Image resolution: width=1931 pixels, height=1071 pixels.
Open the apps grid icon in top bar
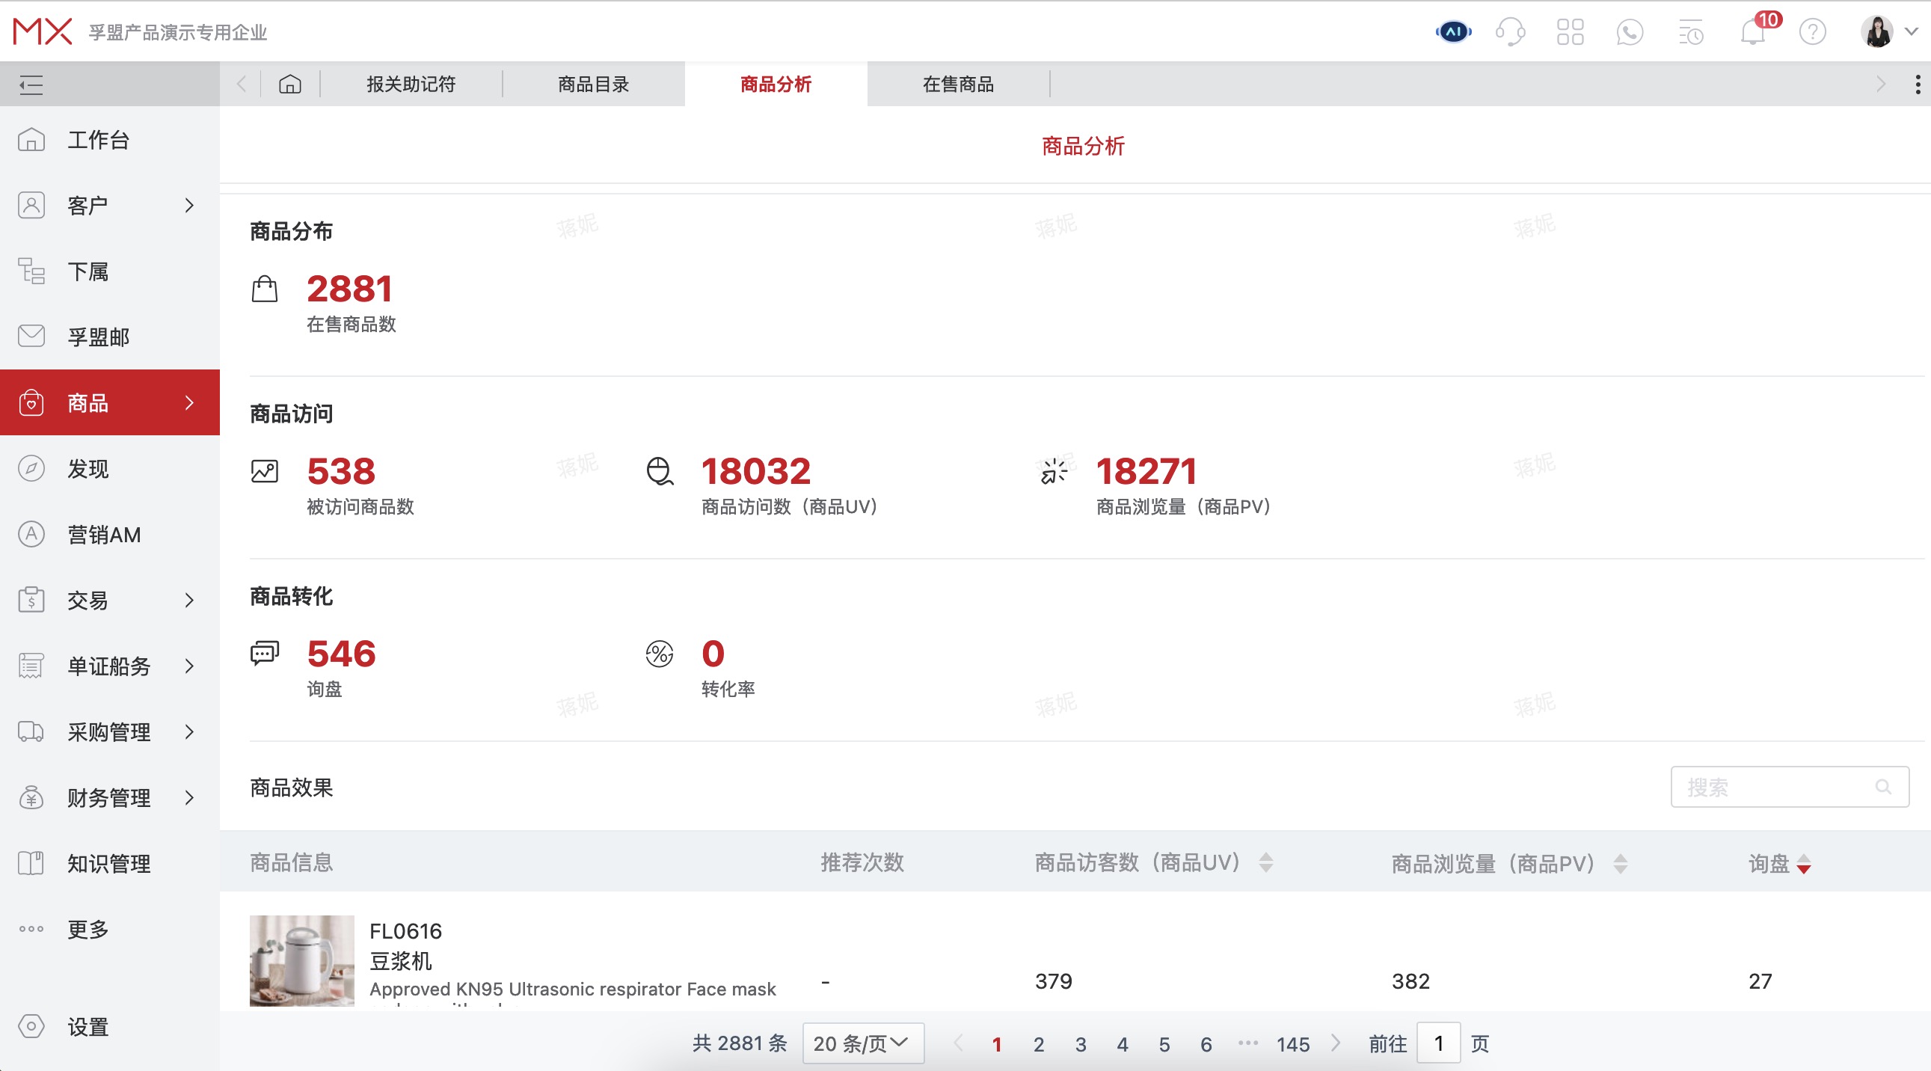[x=1570, y=31]
